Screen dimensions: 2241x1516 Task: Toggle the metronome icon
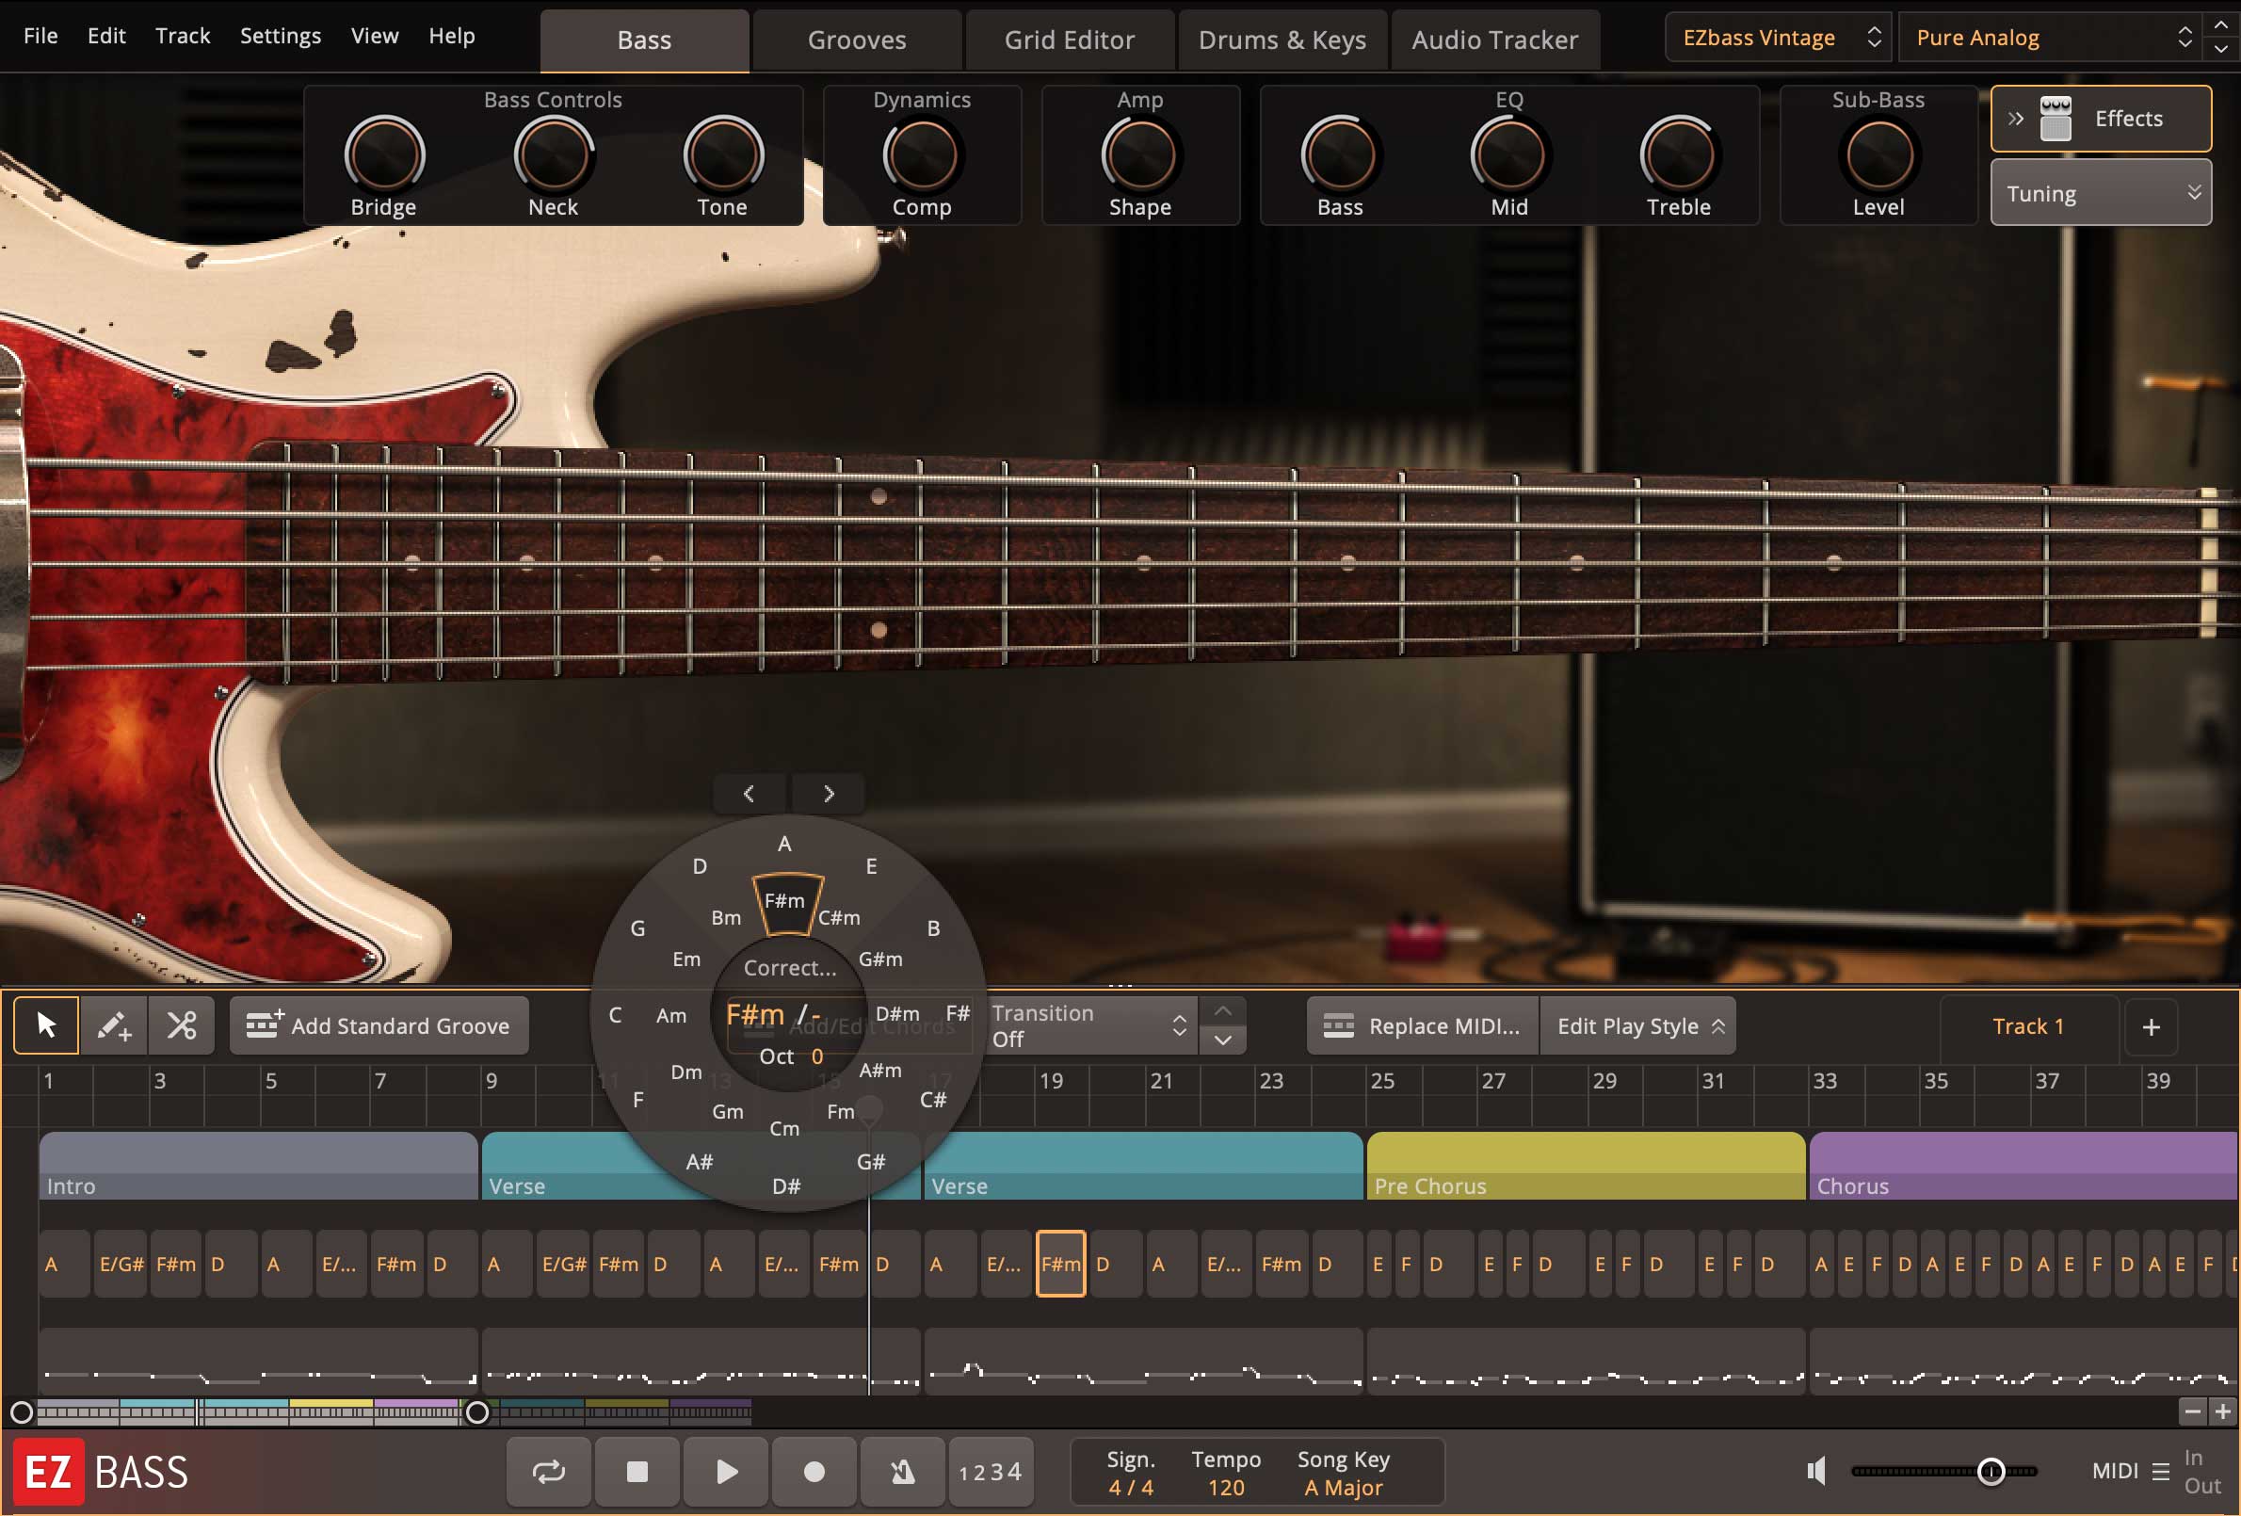(902, 1472)
